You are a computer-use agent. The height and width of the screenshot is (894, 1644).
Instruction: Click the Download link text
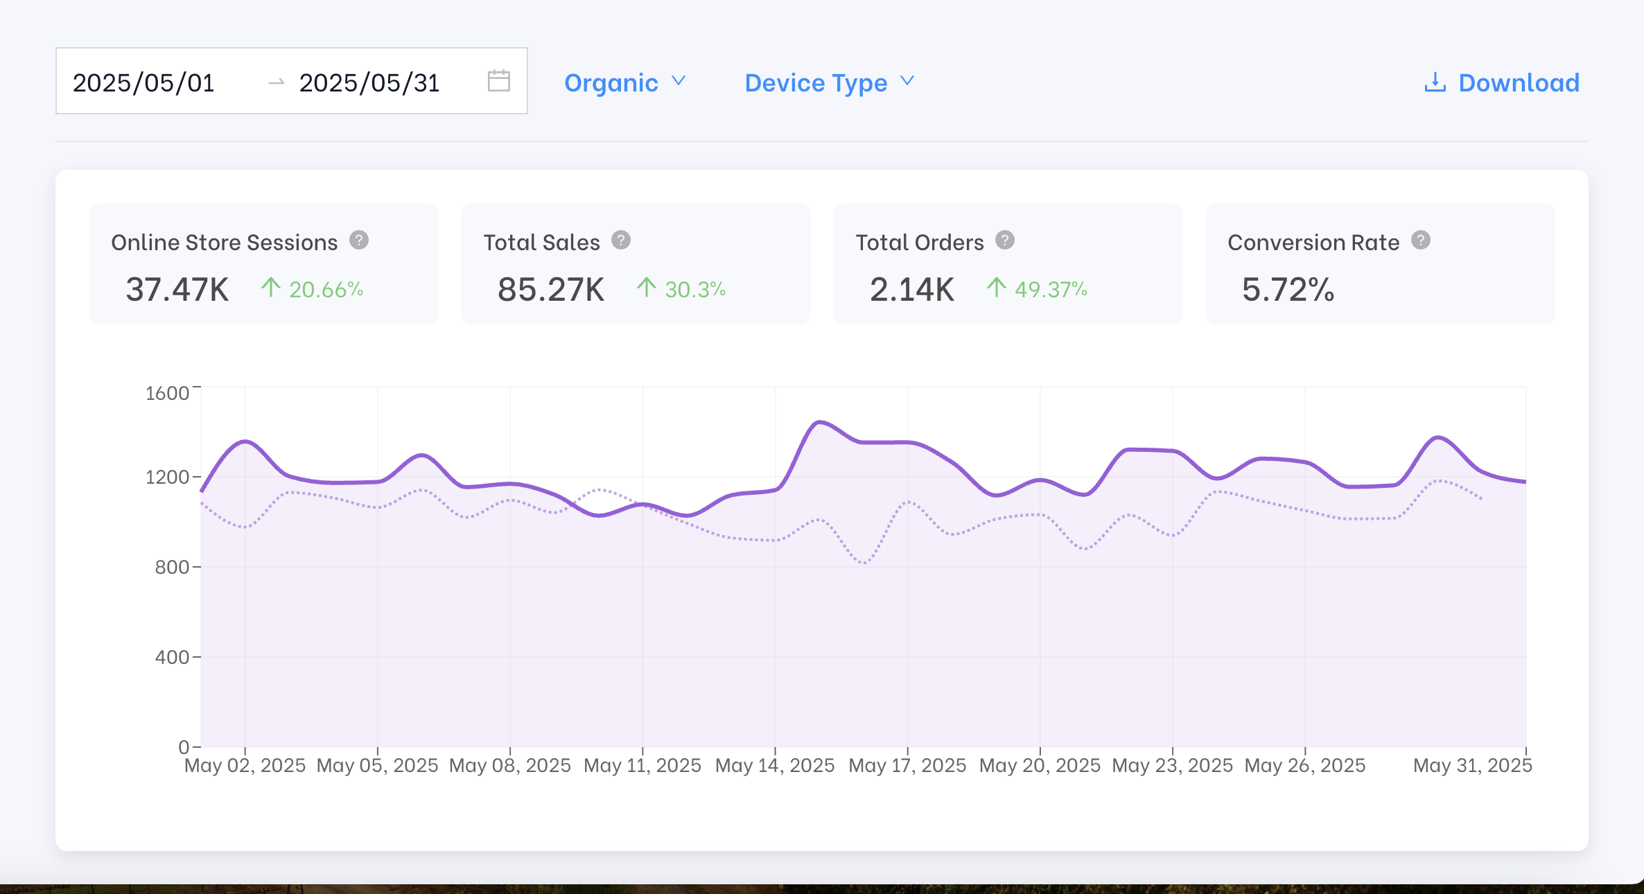click(1518, 82)
